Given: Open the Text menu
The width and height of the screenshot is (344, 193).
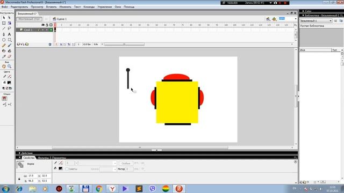Looking at the screenshot, I should click(x=77, y=7).
